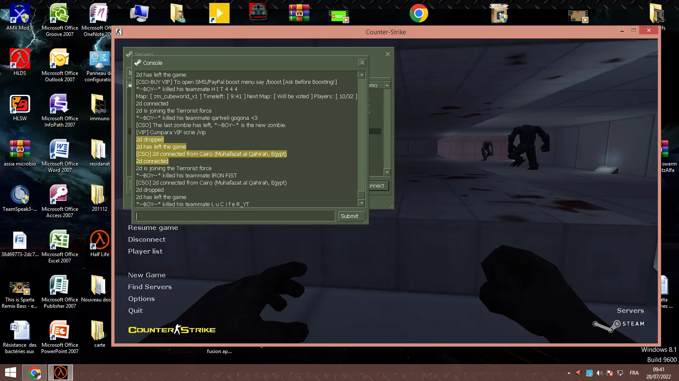679x381 pixels.
Task: Open AMX Mod X shortcut
Action: point(20,17)
